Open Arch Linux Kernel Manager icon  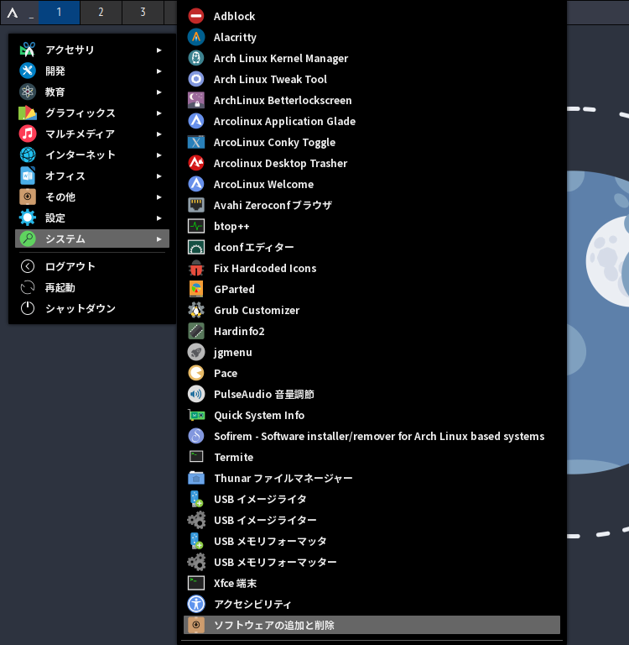[x=196, y=58]
